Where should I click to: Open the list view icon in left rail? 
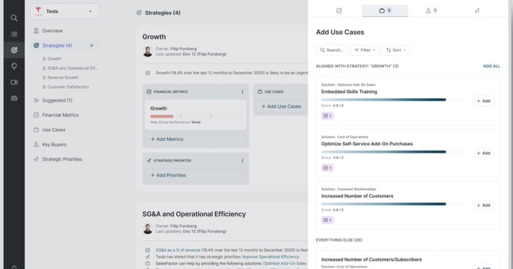click(x=13, y=34)
